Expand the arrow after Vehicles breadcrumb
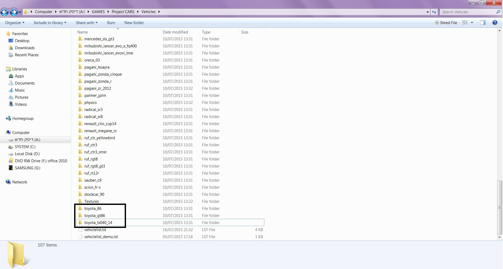Screen dimensions: 503x269 (x=159, y=12)
